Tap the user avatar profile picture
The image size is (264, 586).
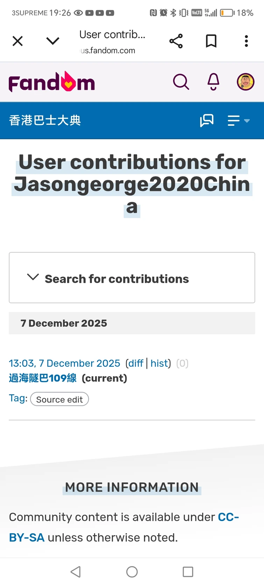pos(245,82)
